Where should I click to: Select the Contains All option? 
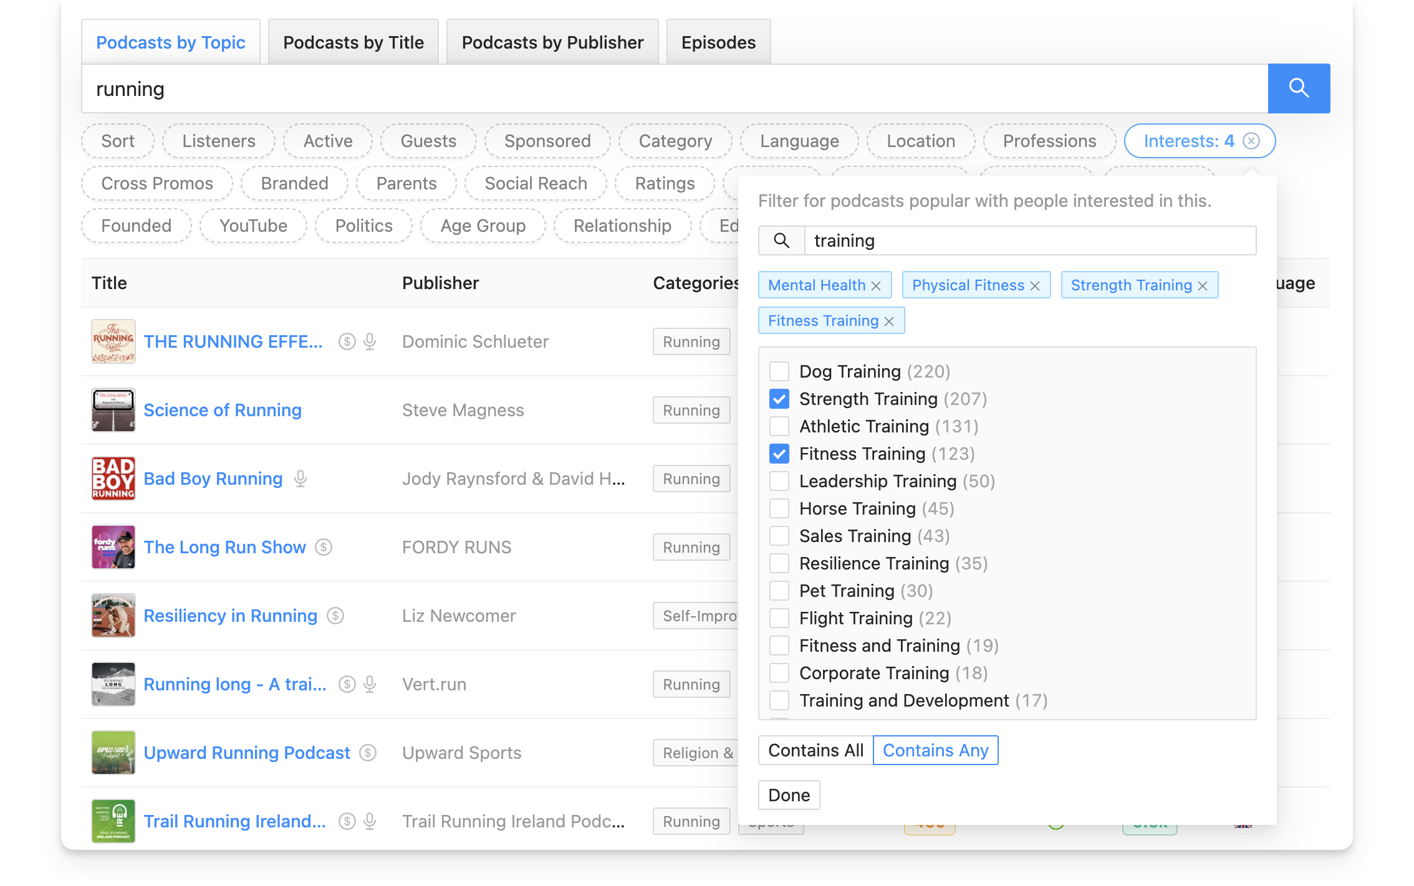click(815, 750)
